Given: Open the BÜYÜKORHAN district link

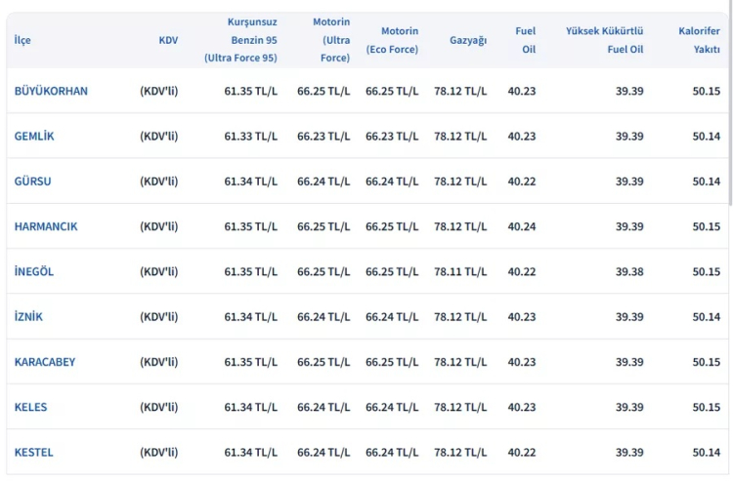Looking at the screenshot, I should (x=51, y=91).
